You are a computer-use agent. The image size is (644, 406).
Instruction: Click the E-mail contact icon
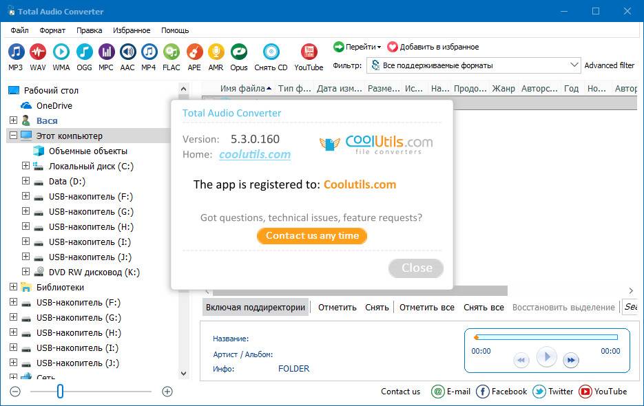[x=438, y=392]
